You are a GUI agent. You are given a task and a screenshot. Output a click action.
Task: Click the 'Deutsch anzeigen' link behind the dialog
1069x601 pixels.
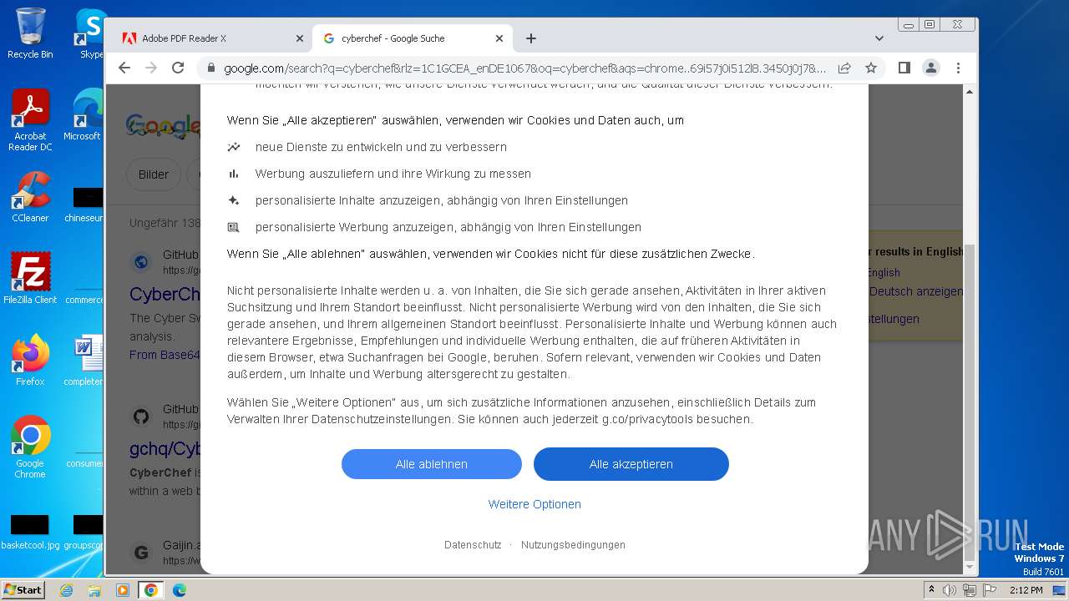pos(916,292)
